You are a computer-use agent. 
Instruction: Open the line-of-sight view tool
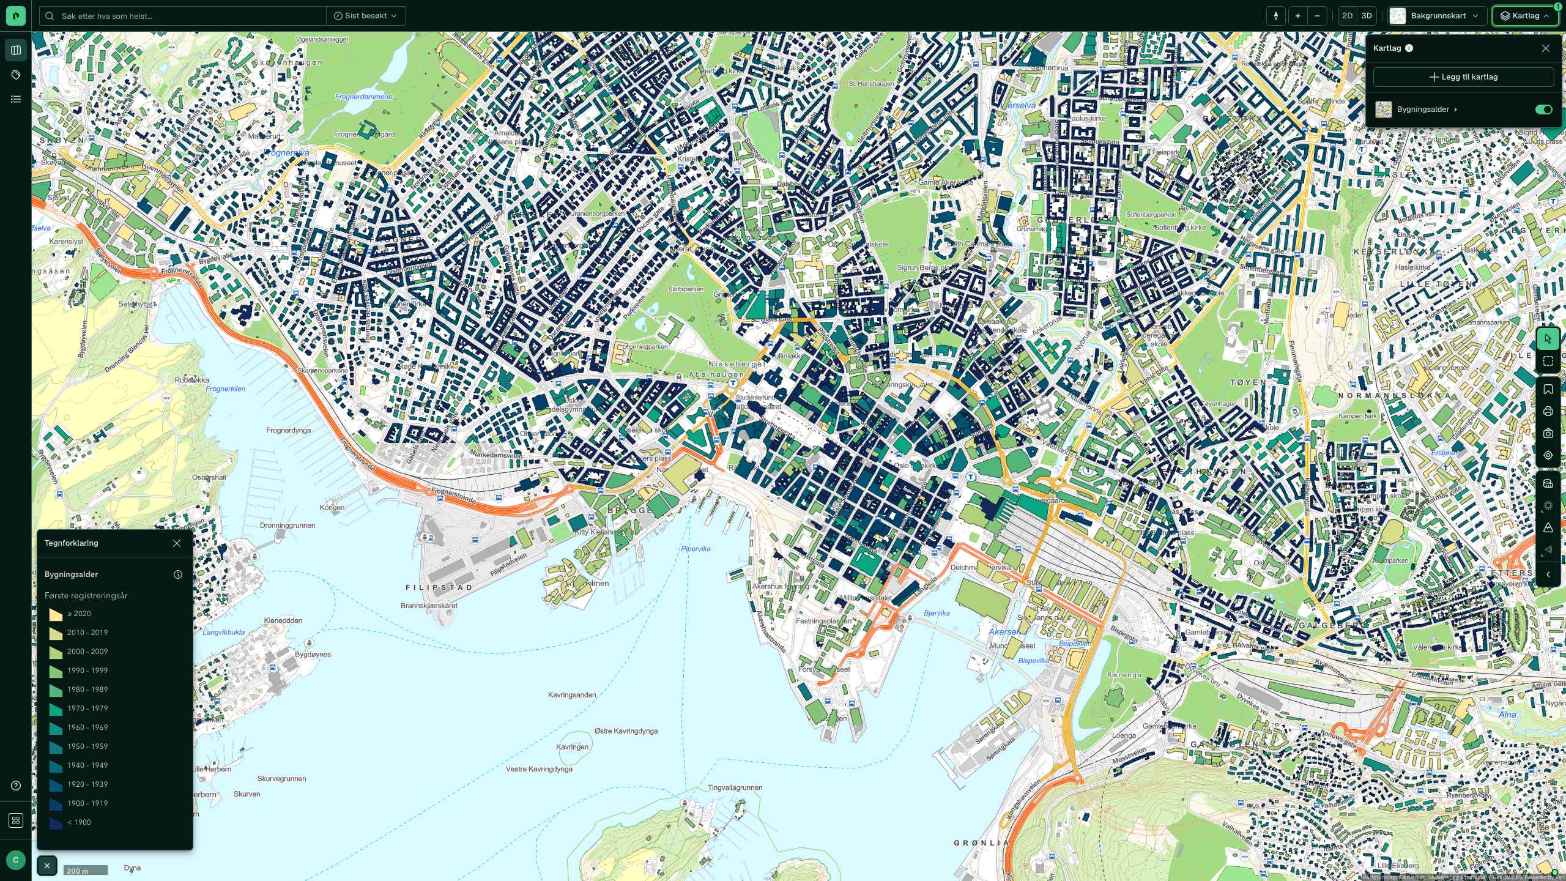click(1548, 549)
